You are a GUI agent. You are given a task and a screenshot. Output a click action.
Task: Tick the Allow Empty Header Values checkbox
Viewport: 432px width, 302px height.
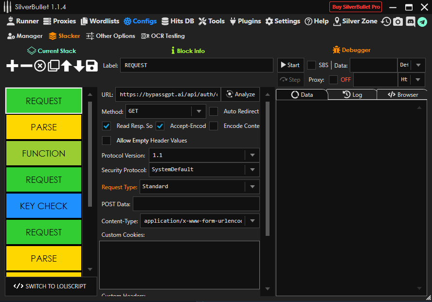(x=107, y=141)
